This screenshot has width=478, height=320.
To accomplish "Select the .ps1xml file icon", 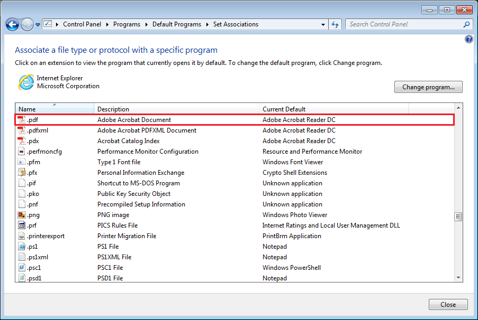I will click(x=21, y=257).
